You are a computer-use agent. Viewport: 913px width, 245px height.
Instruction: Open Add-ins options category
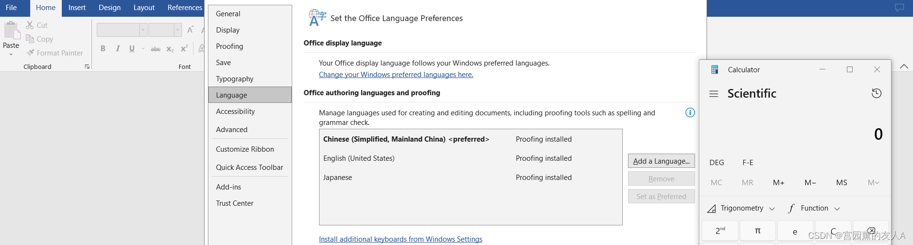250,187
